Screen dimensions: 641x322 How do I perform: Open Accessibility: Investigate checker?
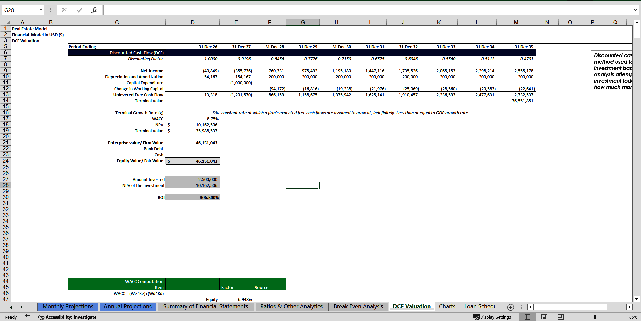(67, 317)
